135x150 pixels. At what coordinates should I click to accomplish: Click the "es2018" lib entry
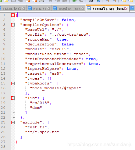pyautogui.click(x=40, y=103)
